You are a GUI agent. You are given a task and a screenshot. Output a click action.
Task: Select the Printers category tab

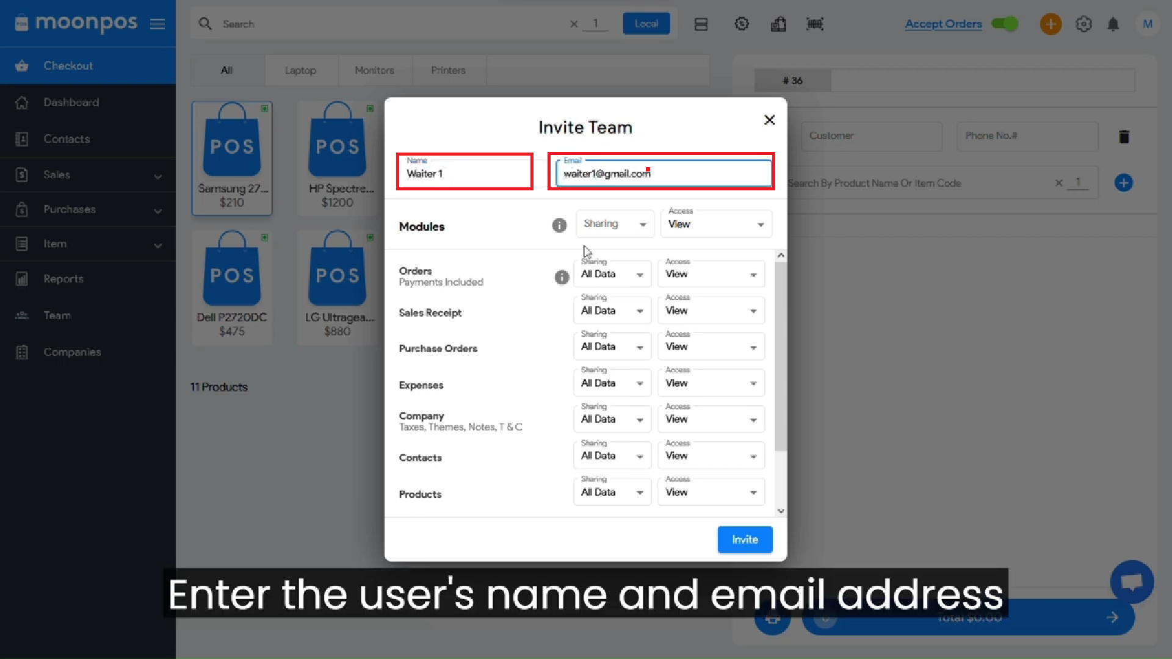click(449, 70)
